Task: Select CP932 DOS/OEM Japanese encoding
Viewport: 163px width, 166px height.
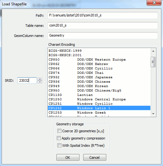Action: pos(99,77)
